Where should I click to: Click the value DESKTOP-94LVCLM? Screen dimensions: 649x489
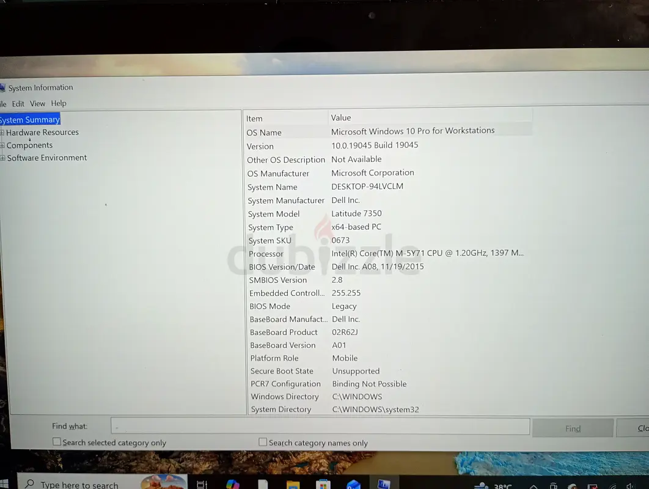coord(367,186)
